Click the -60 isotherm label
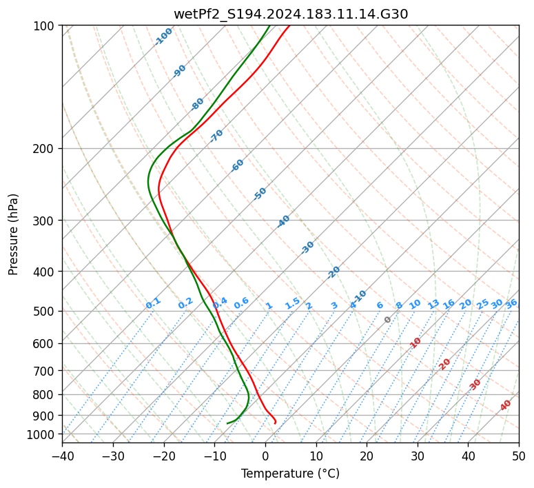 [x=237, y=165]
